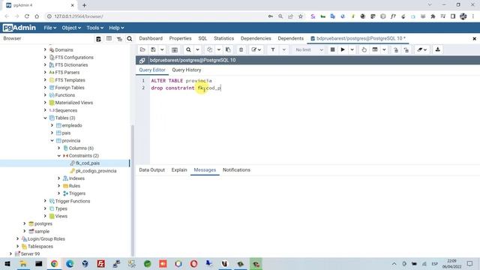This screenshot has height=270, width=480.
Task: Click the Copy icon in query toolbar
Action: pyautogui.click(x=210, y=49)
